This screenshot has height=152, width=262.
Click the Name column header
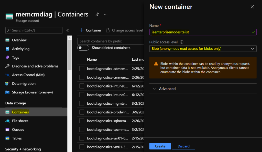click(92, 59)
